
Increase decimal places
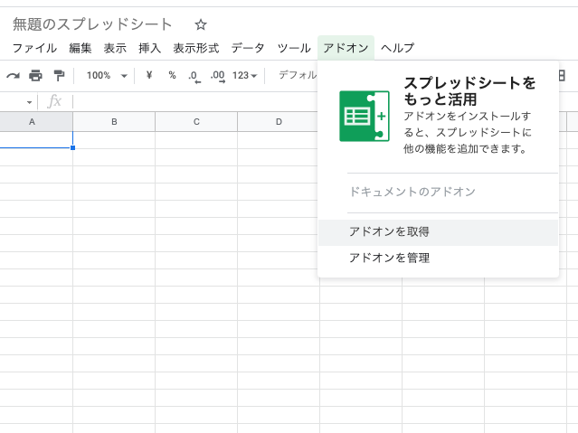tap(217, 77)
